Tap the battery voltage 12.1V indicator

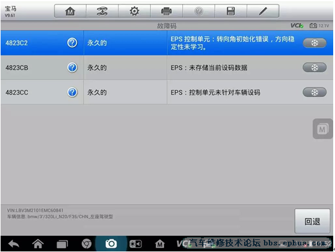(319, 26)
